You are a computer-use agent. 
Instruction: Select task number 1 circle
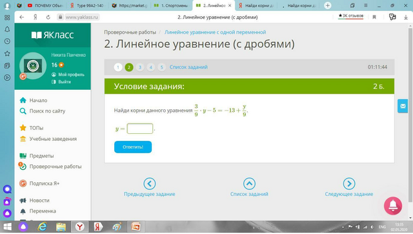click(x=118, y=67)
